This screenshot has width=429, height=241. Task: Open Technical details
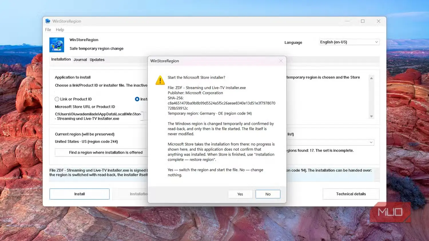[x=351, y=194]
